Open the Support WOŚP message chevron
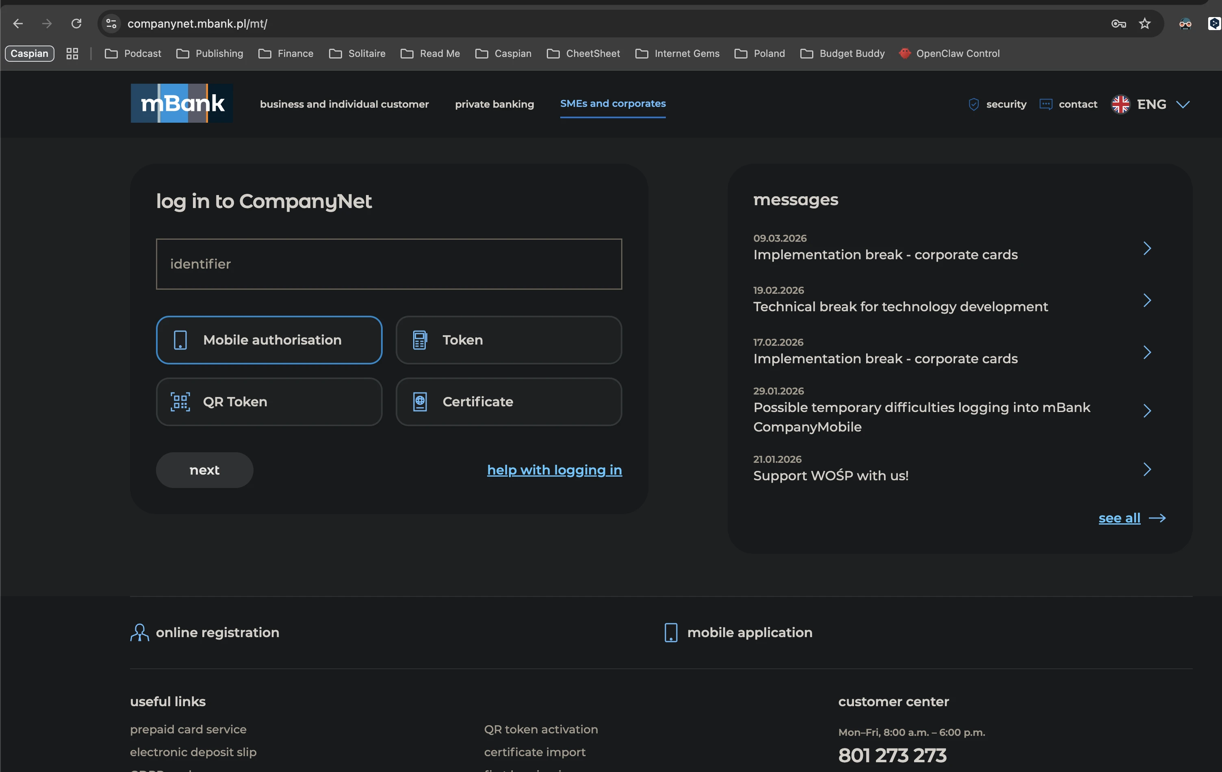1222x772 pixels. coord(1147,469)
